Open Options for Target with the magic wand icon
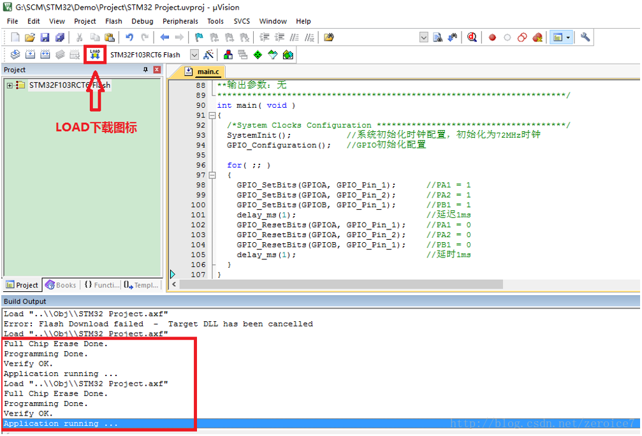642x436 pixels. click(x=208, y=54)
